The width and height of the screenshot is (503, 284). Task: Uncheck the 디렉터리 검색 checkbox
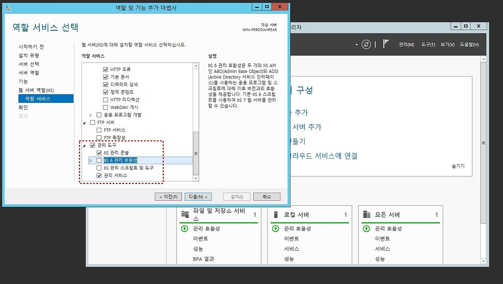105,85
